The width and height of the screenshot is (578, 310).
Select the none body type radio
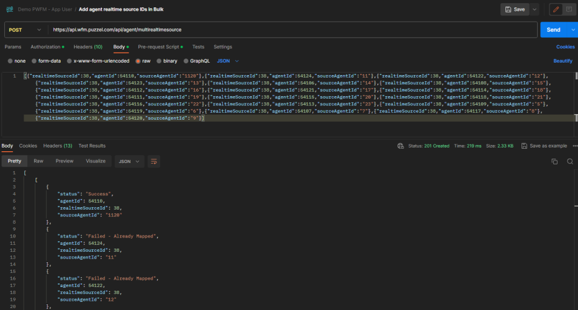tap(10, 61)
